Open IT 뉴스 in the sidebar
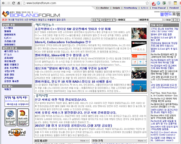 point(8,55)
